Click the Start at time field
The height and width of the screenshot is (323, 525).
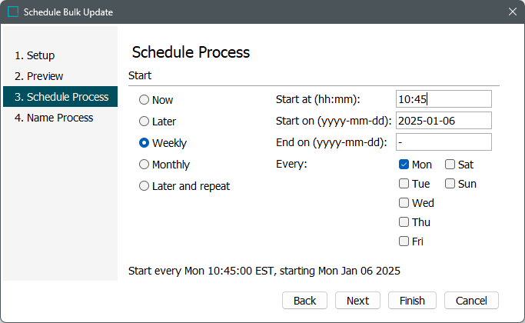444,99
